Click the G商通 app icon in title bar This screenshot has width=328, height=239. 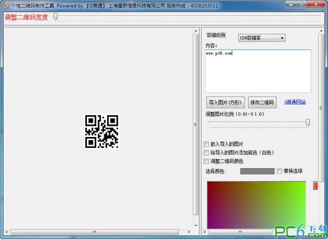pyautogui.click(x=6, y=5)
